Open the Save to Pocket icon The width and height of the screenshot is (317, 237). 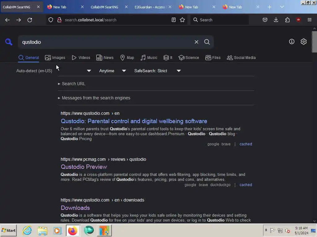265,20
